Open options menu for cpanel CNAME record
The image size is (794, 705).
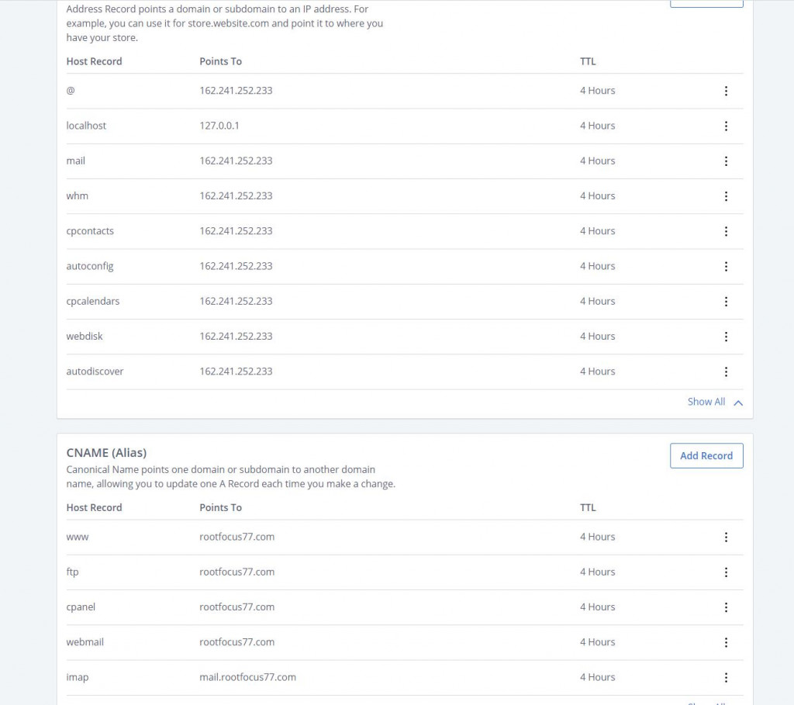726,607
